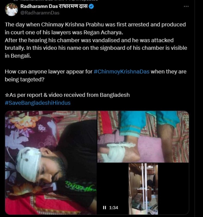This screenshot has width=203, height=217.
Task: Open the #SaveBangladeshiHindus hashtag
Action: coord(38,103)
